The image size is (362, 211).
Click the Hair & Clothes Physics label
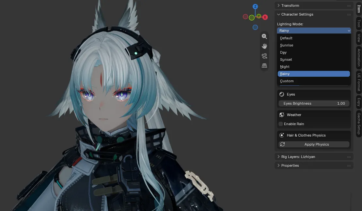[x=306, y=135]
